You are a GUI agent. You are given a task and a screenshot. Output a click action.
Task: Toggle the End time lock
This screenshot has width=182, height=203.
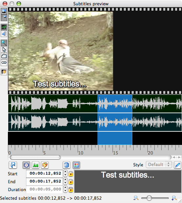pyautogui.click(x=71, y=182)
